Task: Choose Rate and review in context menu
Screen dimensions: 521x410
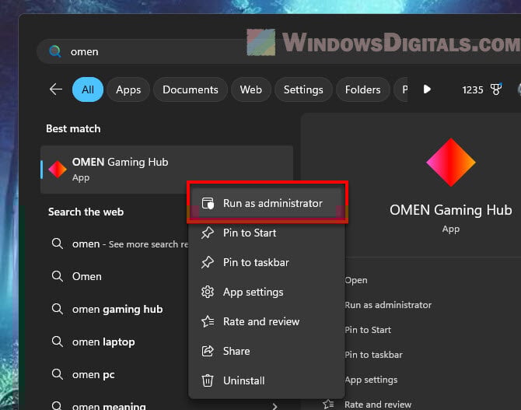Action: pyautogui.click(x=267, y=321)
